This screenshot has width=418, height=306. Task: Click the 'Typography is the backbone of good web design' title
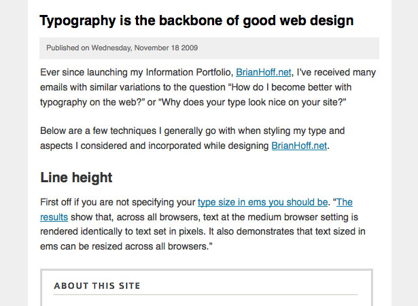[x=196, y=21]
